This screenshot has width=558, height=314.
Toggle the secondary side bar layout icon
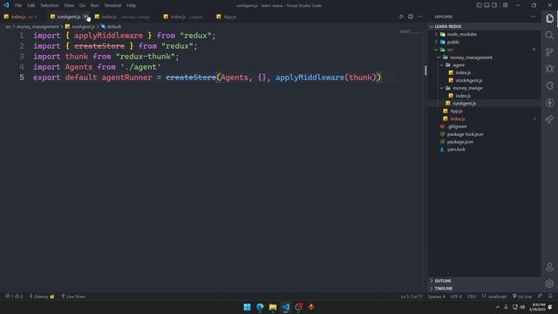pos(494,5)
